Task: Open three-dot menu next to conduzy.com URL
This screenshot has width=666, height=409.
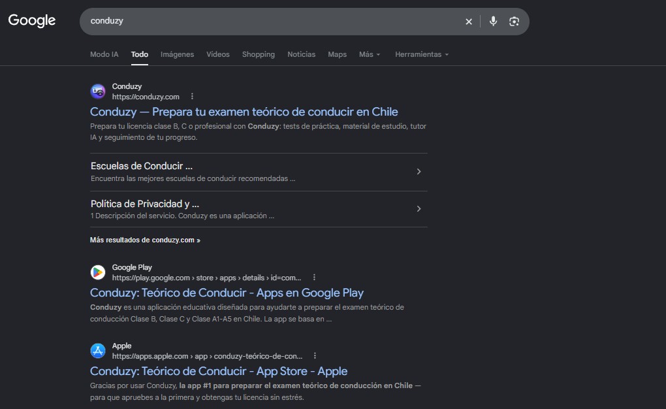Action: coord(192,97)
